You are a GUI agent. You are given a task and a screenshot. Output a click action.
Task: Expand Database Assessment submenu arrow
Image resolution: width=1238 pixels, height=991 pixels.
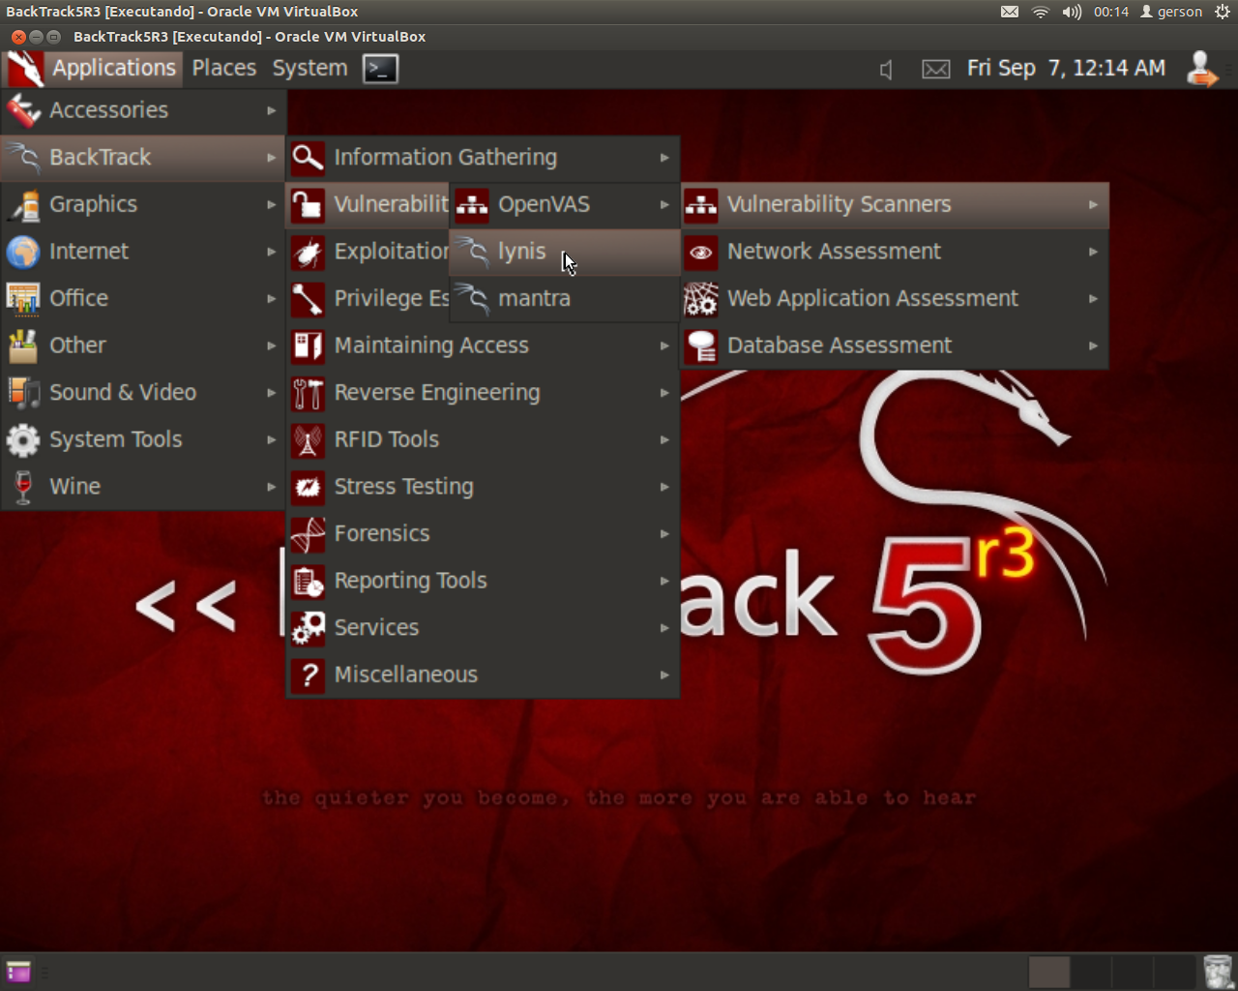[1093, 345]
